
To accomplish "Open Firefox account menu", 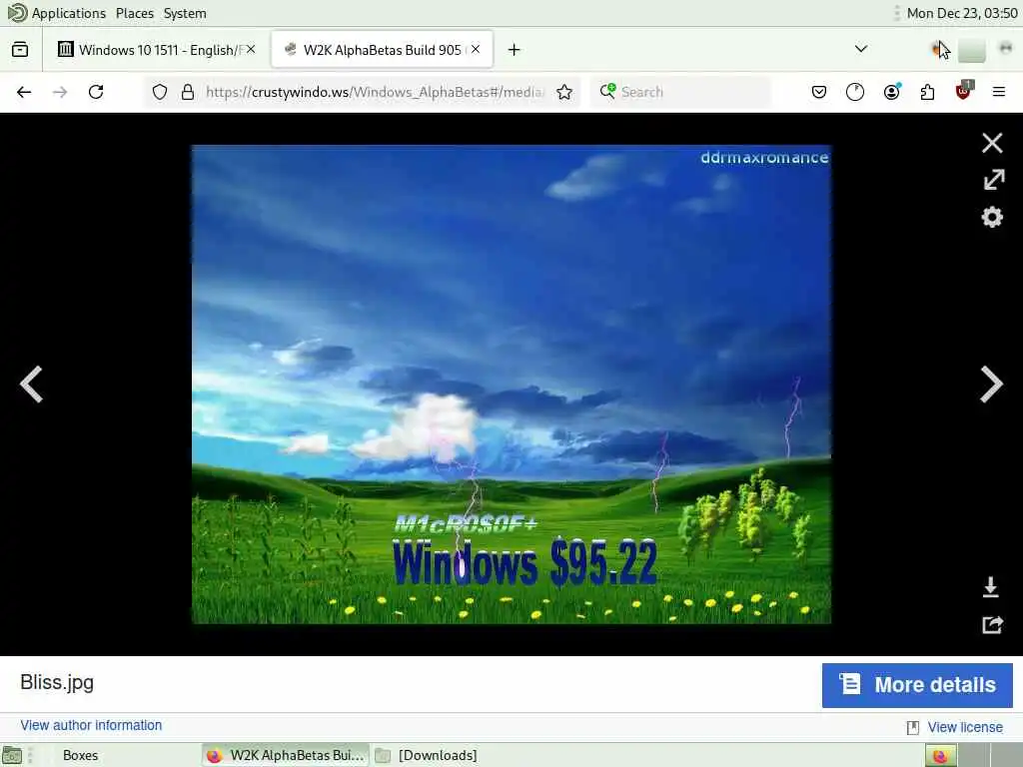I will click(891, 92).
